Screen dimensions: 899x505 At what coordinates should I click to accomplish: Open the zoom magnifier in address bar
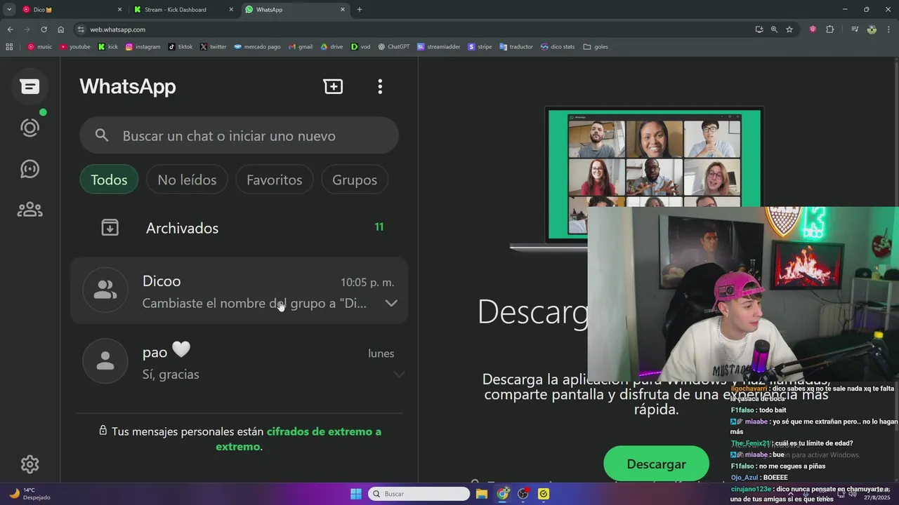pos(774,29)
